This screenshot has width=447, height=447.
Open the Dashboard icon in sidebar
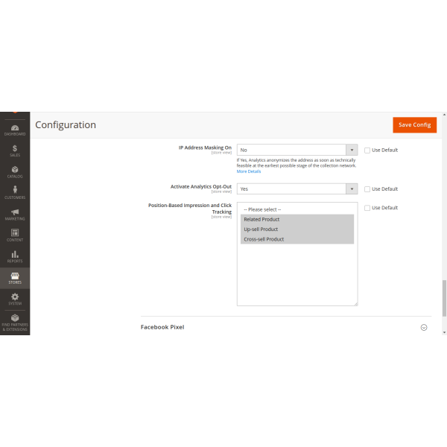coord(15,129)
